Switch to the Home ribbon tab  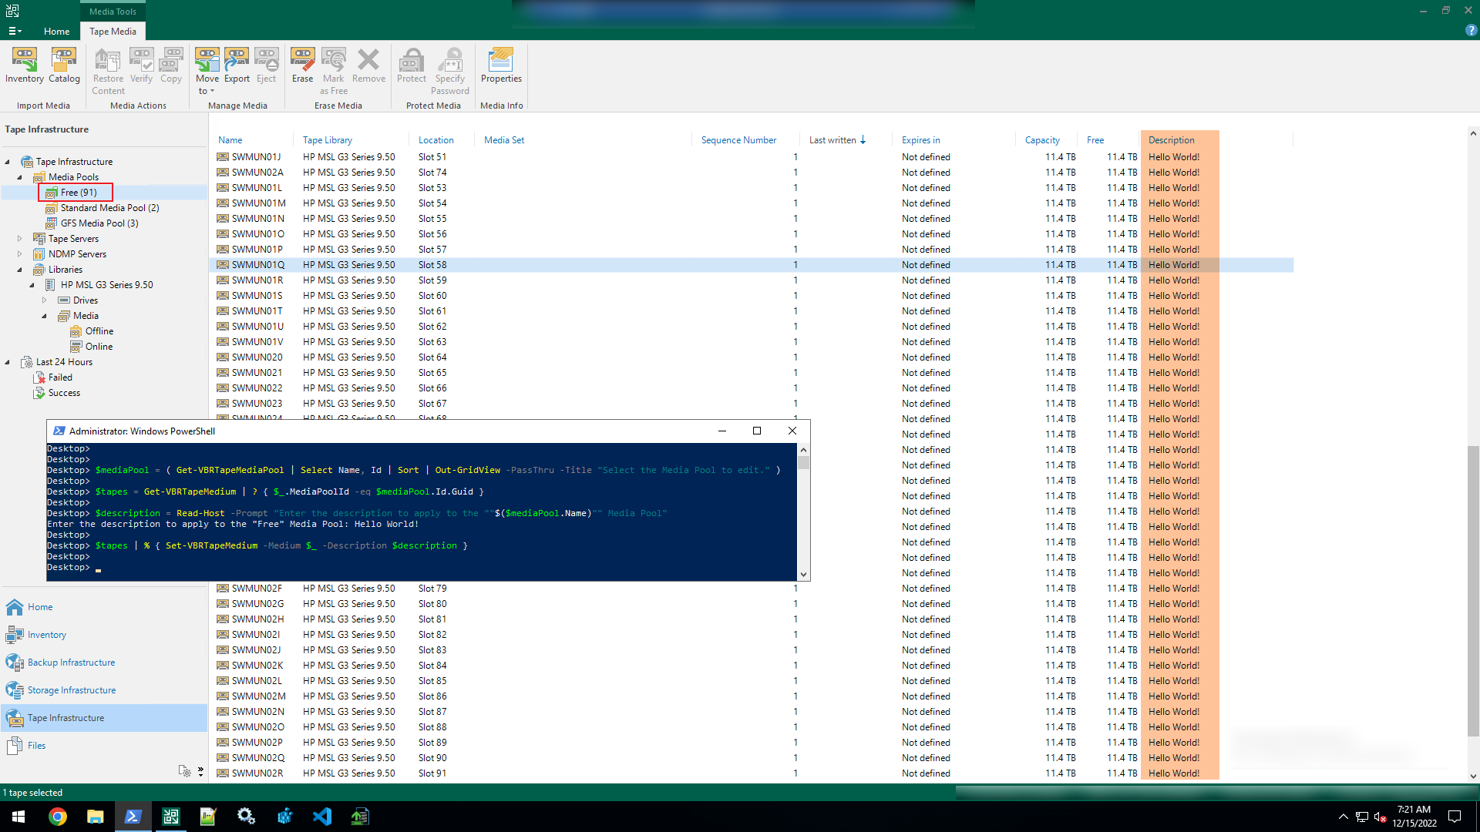pos(56,31)
